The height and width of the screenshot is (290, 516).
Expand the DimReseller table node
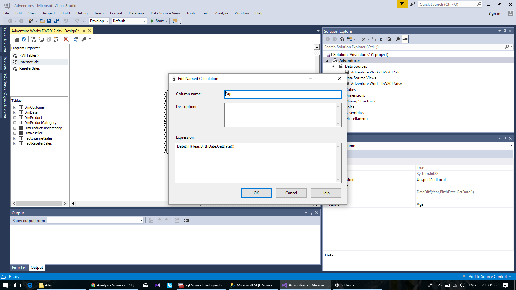coord(15,133)
